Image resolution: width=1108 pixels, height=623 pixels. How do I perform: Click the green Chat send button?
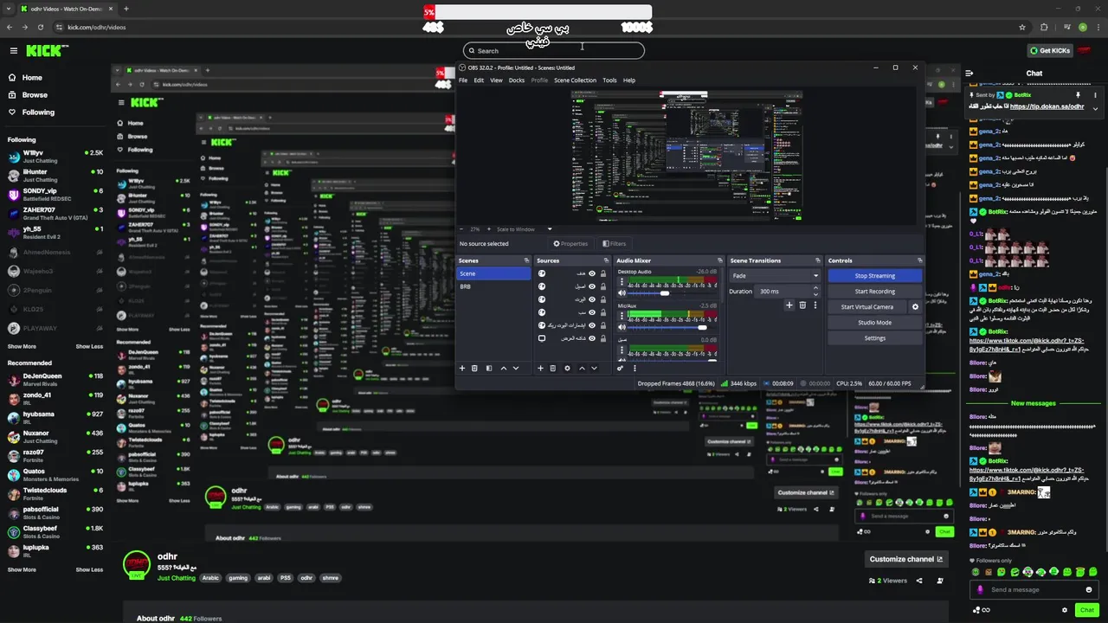click(x=1086, y=610)
